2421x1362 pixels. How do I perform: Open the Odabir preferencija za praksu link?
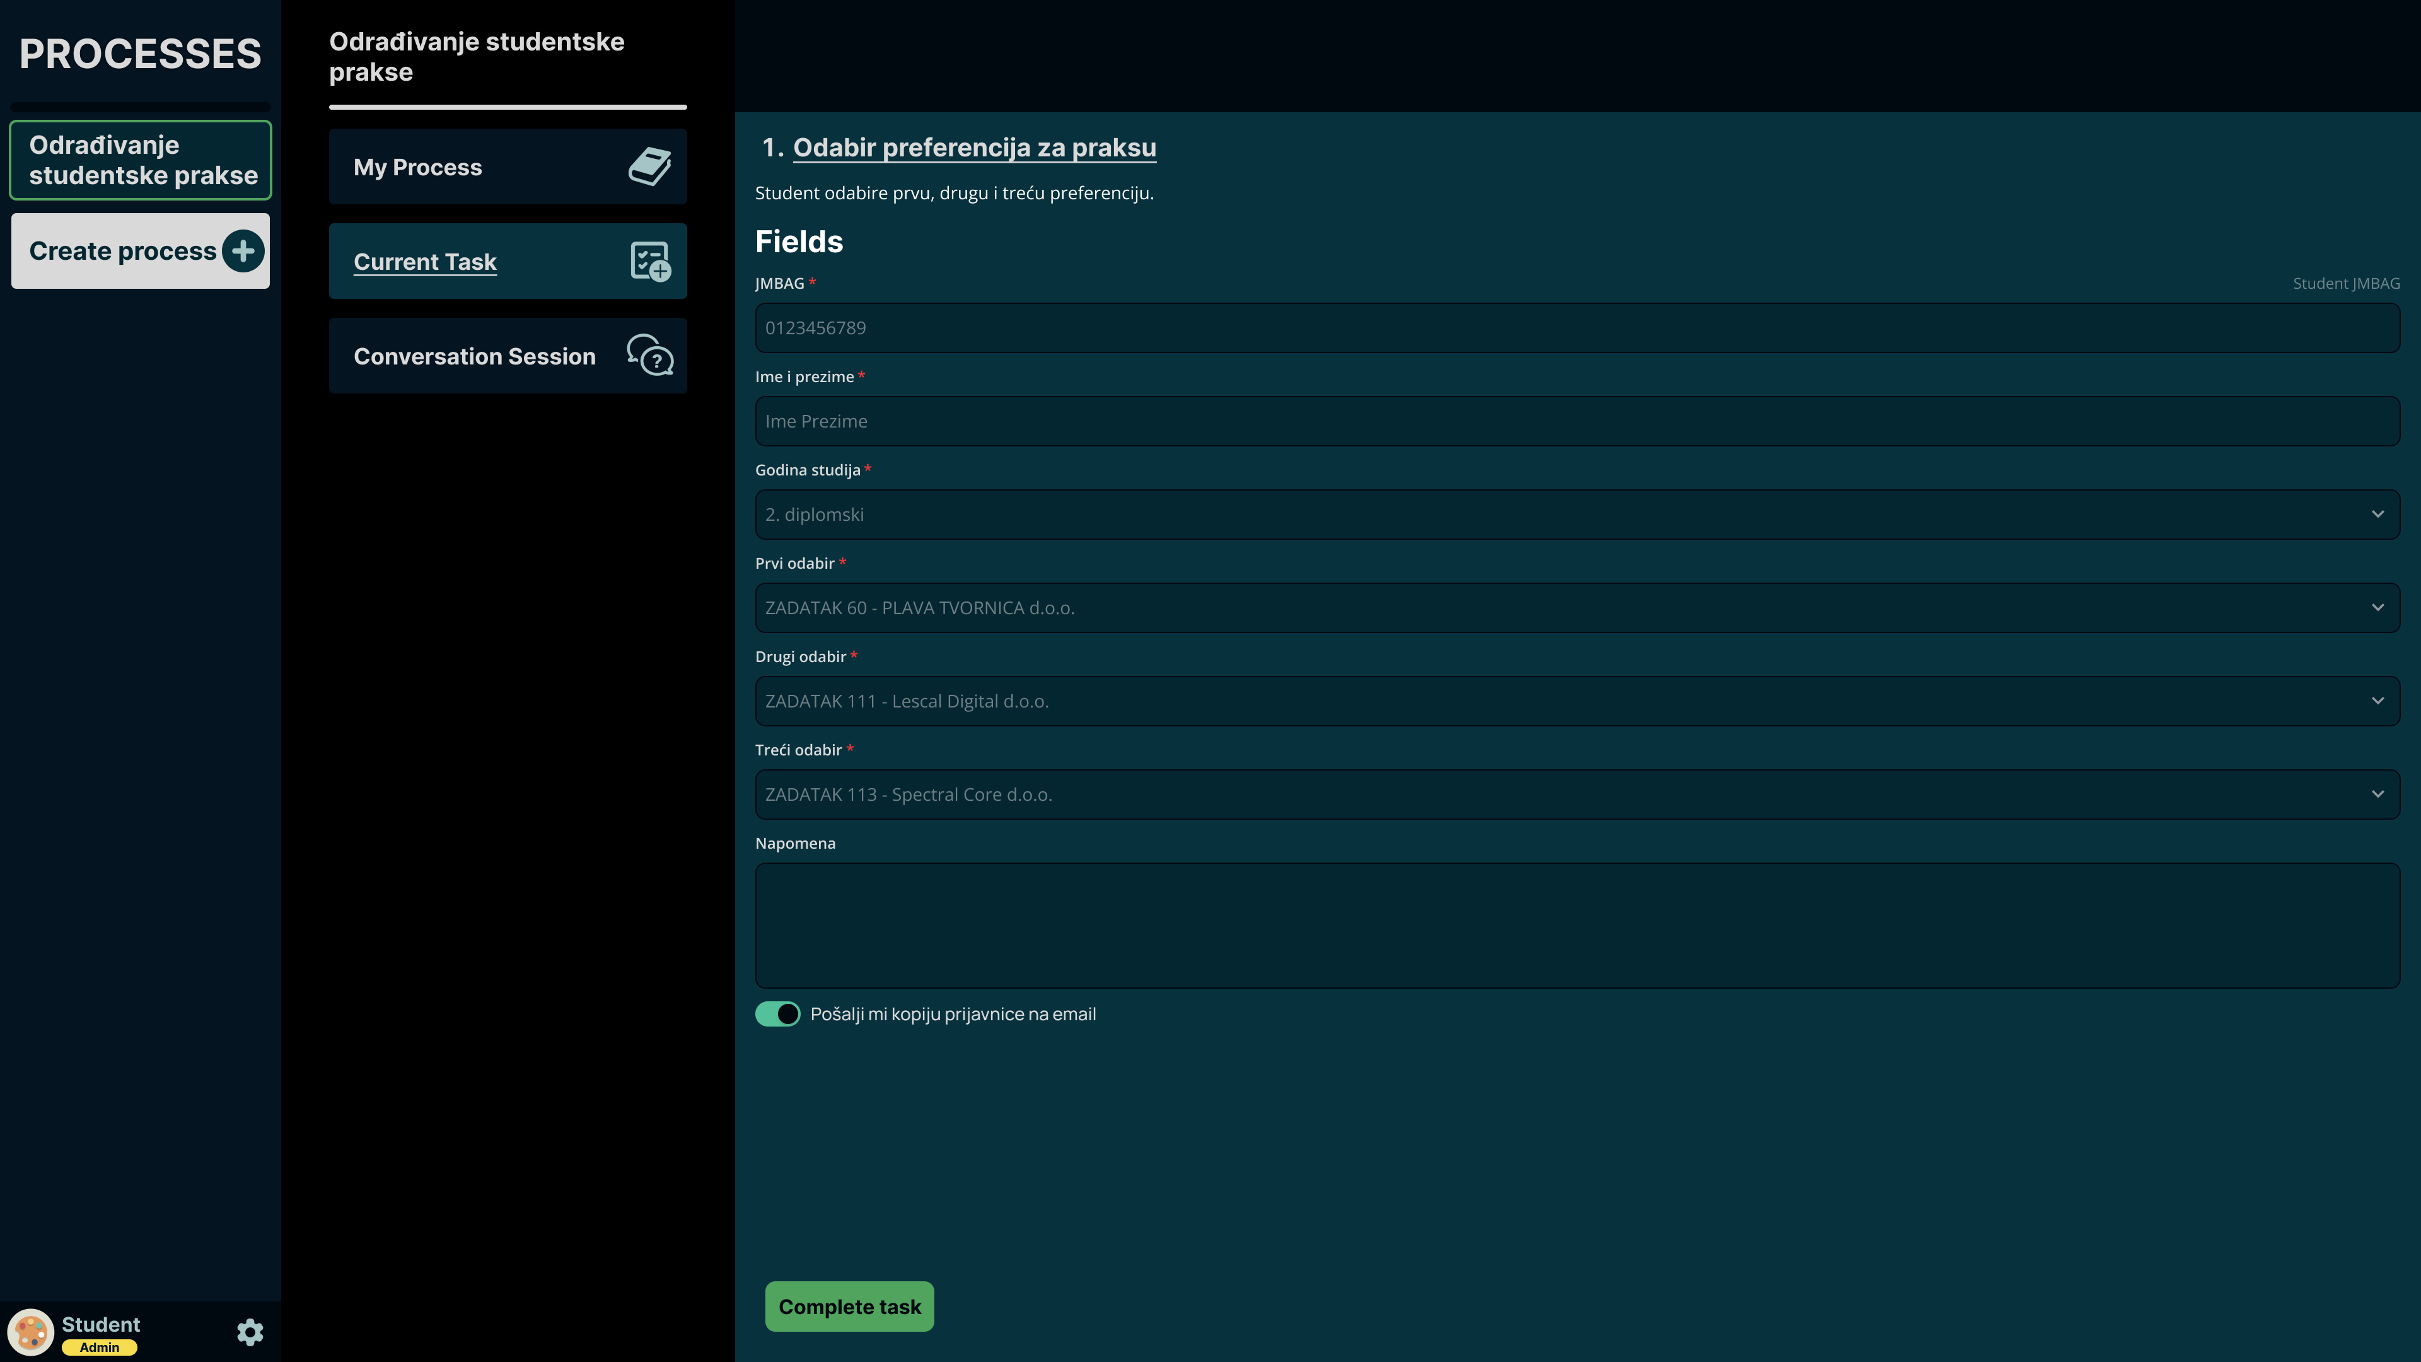click(x=973, y=148)
